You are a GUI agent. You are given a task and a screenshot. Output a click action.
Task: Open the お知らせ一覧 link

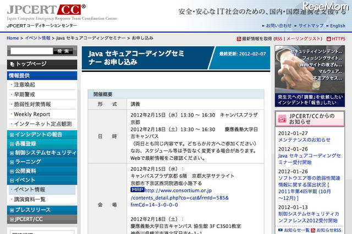pos(296,230)
